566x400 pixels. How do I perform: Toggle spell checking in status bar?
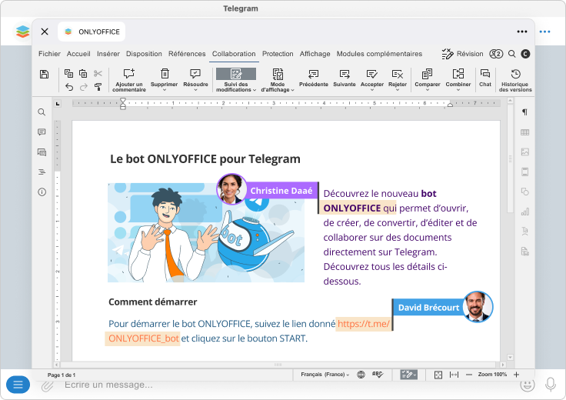click(x=378, y=375)
